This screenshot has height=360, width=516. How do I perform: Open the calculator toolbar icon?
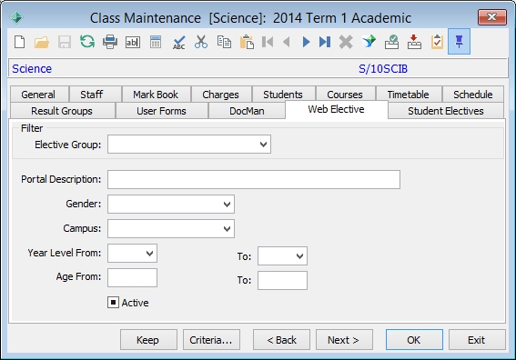coord(156,42)
